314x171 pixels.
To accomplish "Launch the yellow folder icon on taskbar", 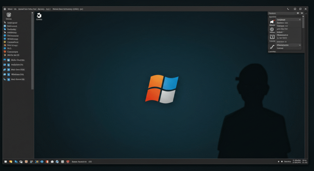I will coord(11,162).
